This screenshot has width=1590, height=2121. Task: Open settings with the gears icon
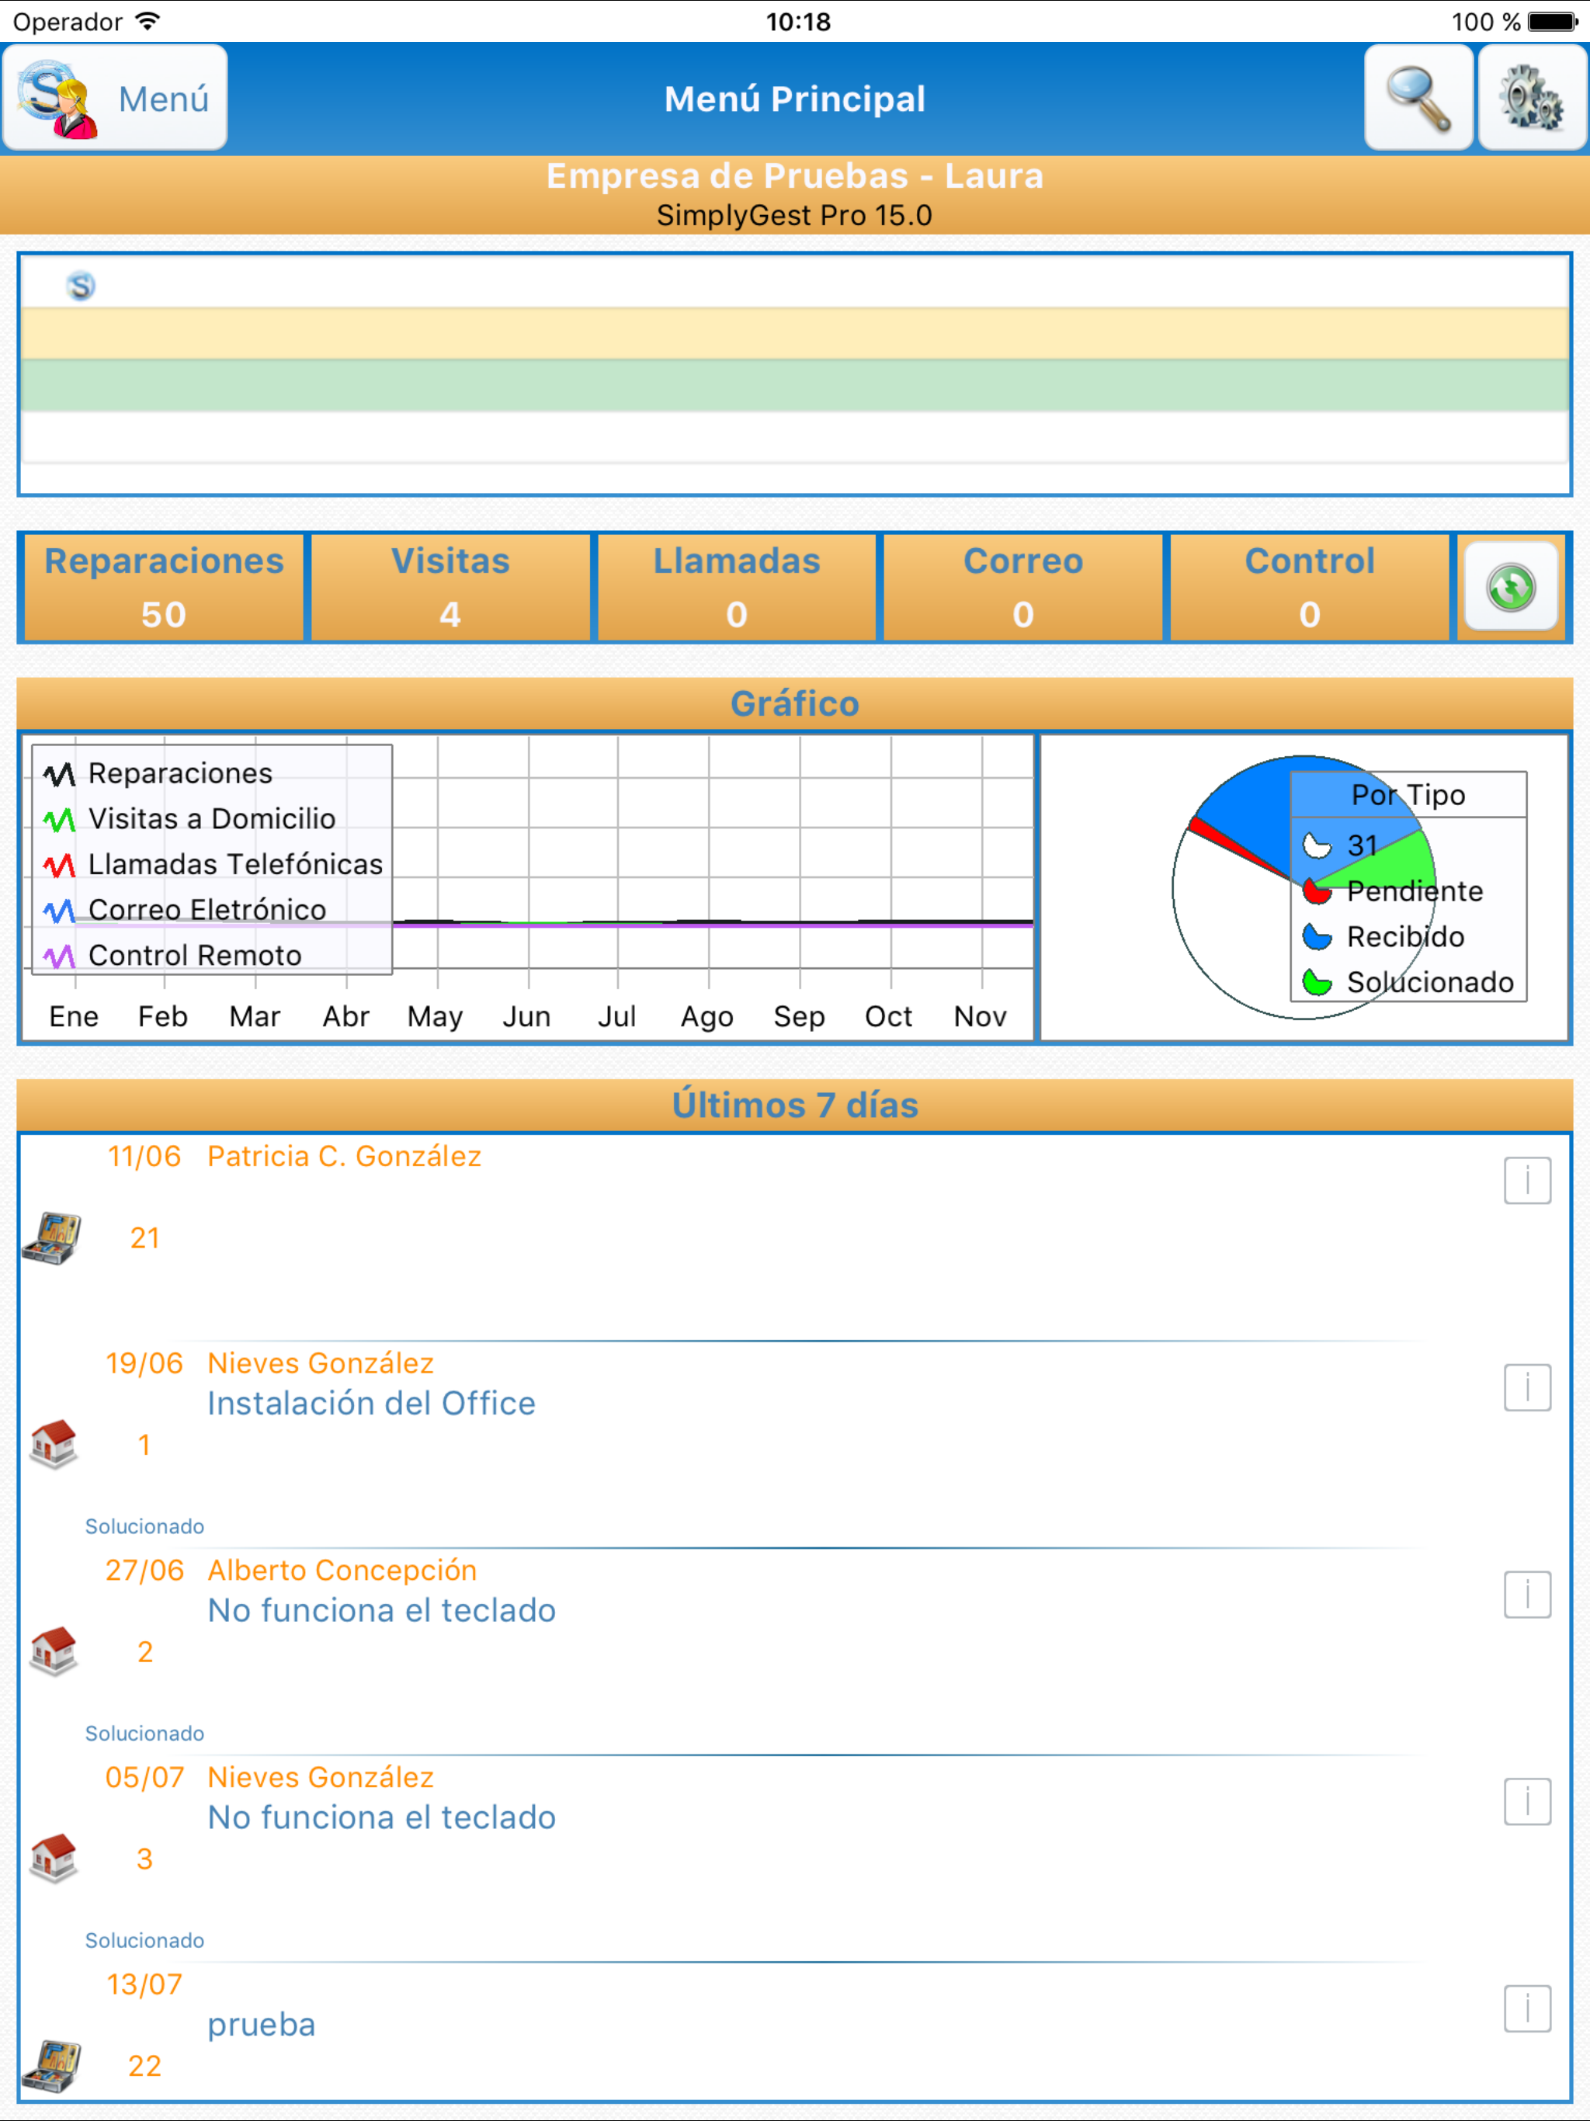tap(1533, 98)
